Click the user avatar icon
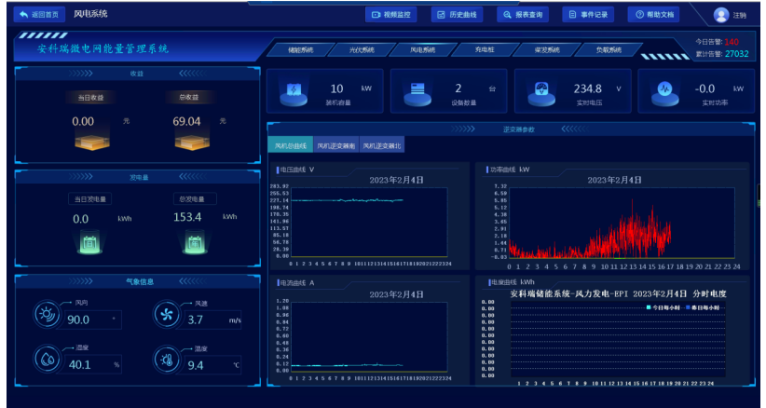The width and height of the screenshot is (766, 408). pyautogui.click(x=720, y=15)
